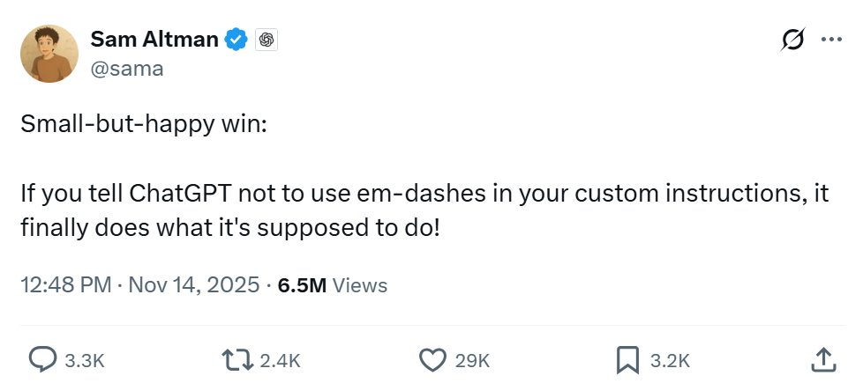Click the tweet text about em-dashes
This screenshot has height=383, width=863.
[424, 211]
